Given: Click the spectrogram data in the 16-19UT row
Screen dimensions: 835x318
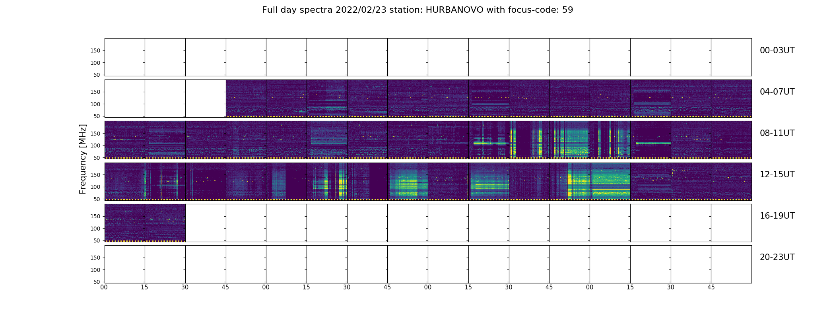Looking at the screenshot, I should 145,223.
